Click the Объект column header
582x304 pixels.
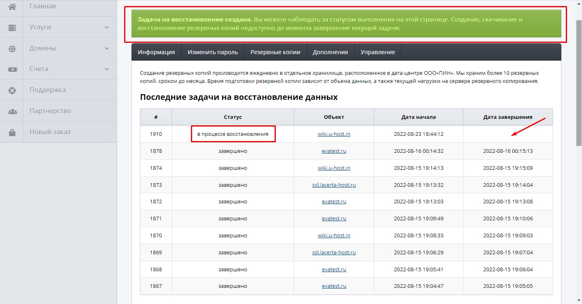click(x=334, y=117)
